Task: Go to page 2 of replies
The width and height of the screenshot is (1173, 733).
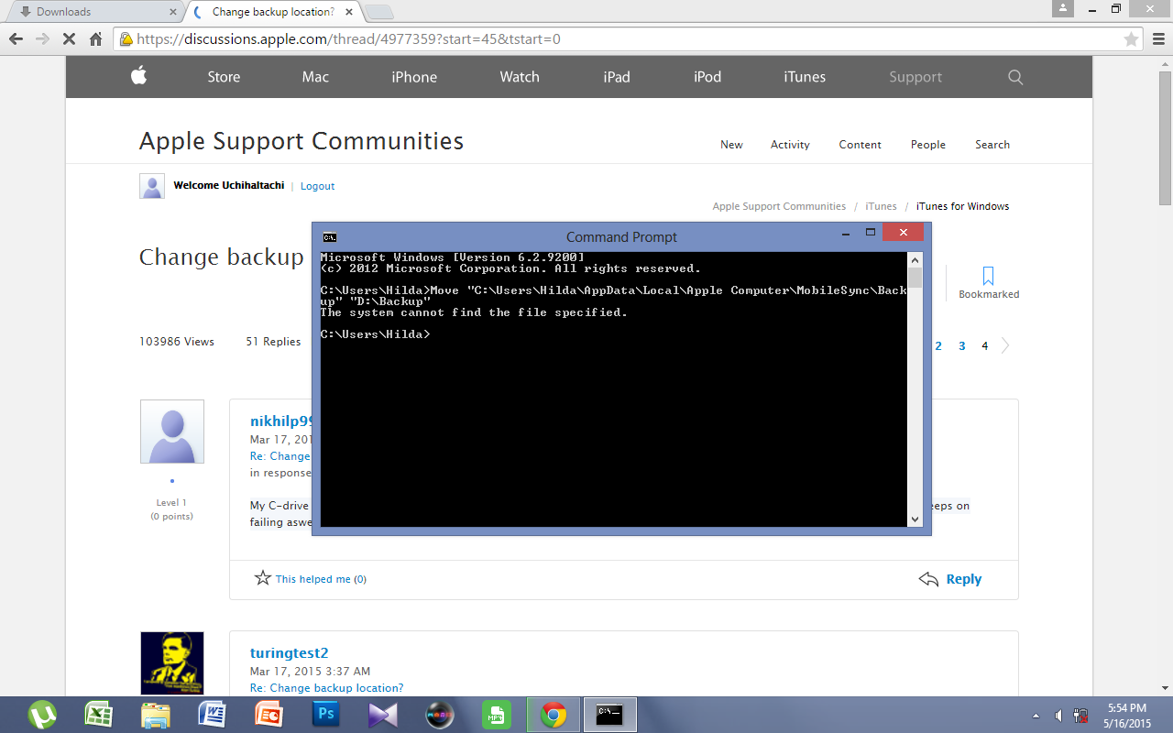Action: tap(938, 346)
